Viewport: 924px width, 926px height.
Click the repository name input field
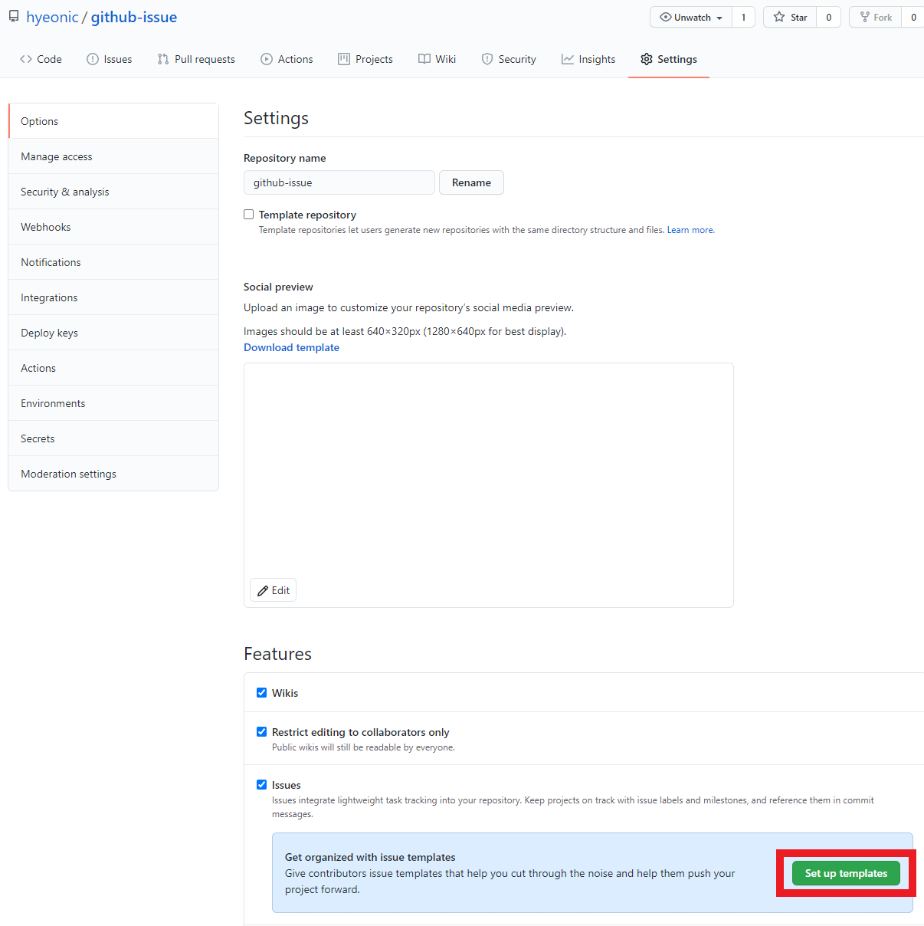[339, 182]
